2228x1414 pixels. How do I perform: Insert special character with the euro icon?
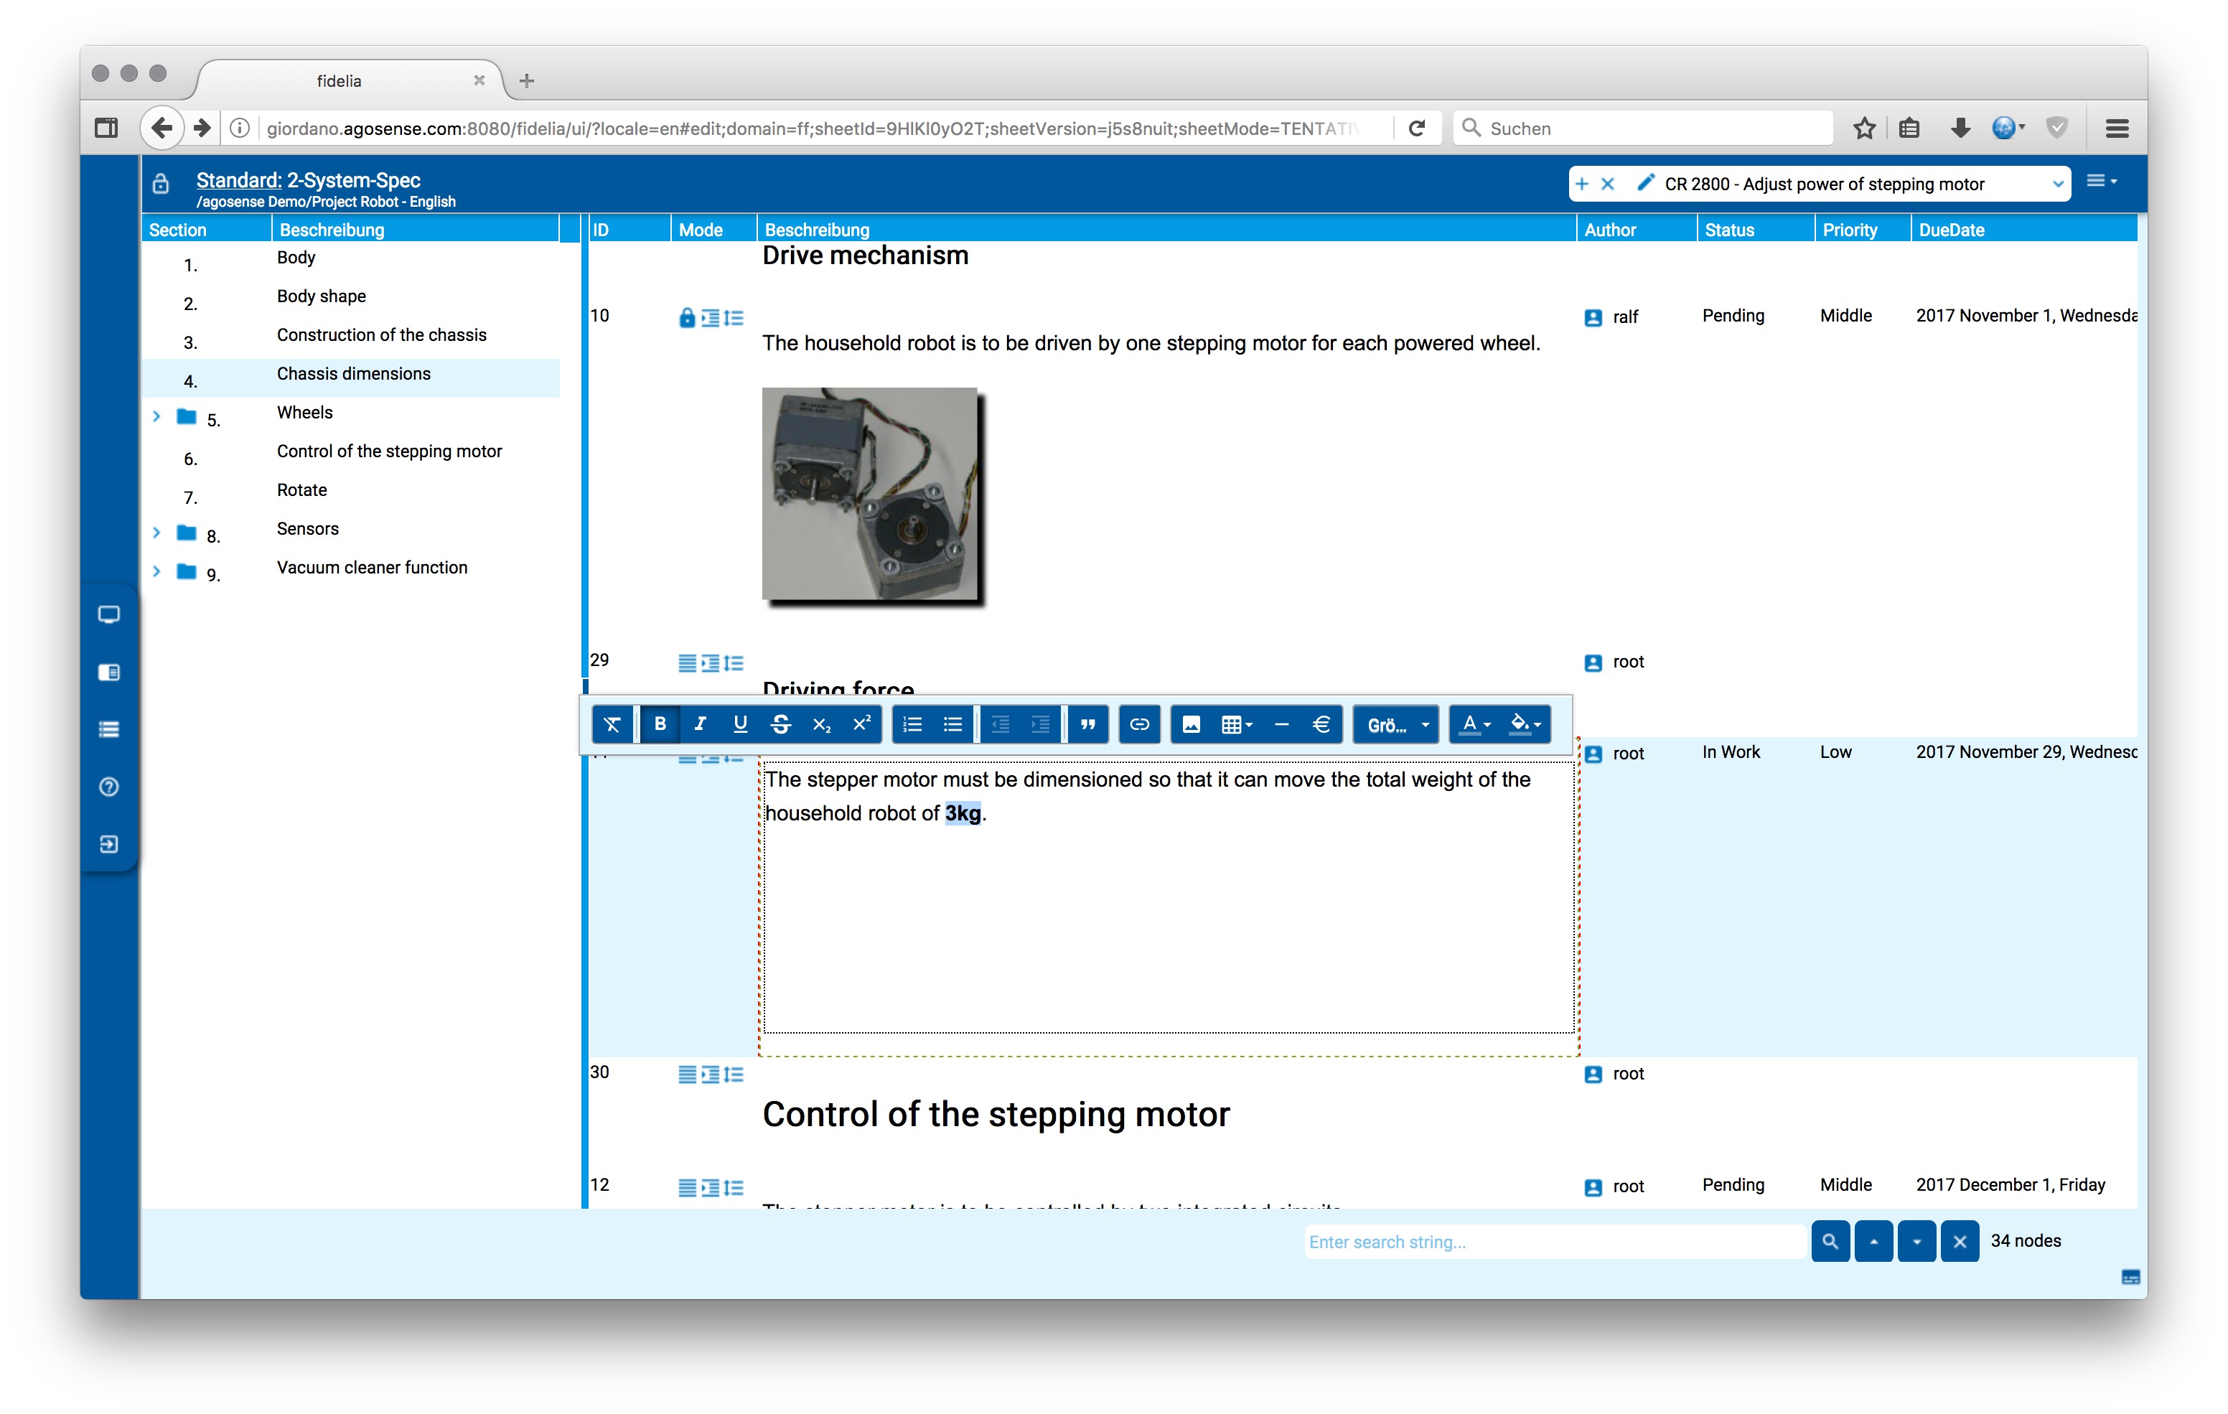(1320, 724)
